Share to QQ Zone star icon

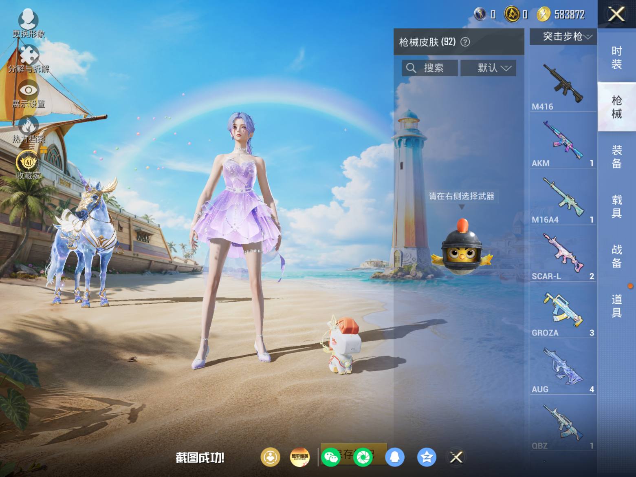(427, 457)
